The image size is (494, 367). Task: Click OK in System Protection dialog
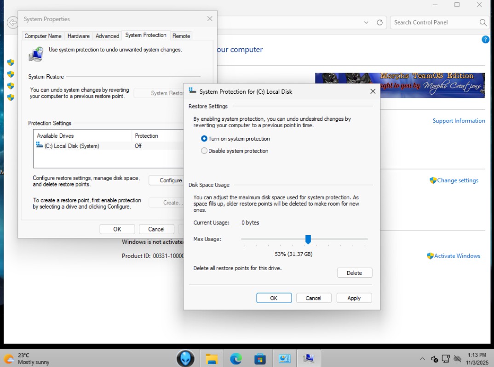tap(274, 298)
